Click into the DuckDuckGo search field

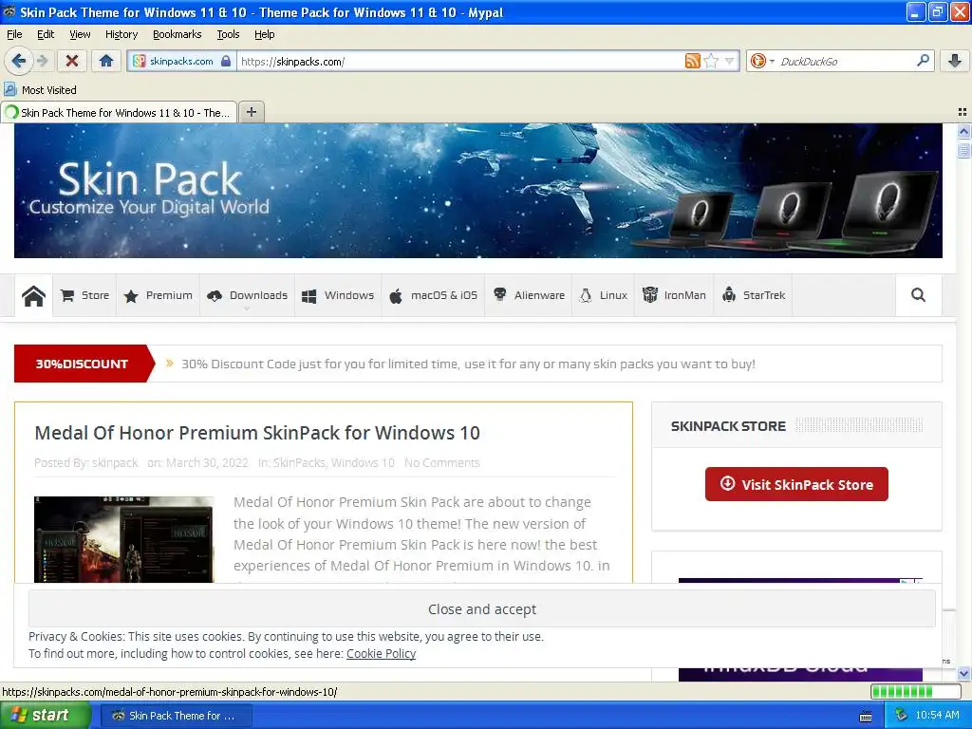(845, 61)
